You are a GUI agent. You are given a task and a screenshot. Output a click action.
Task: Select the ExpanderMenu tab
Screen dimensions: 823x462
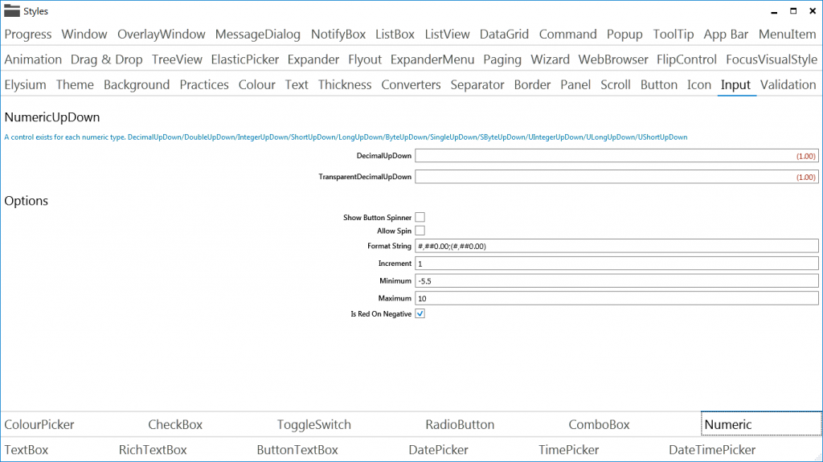point(432,59)
